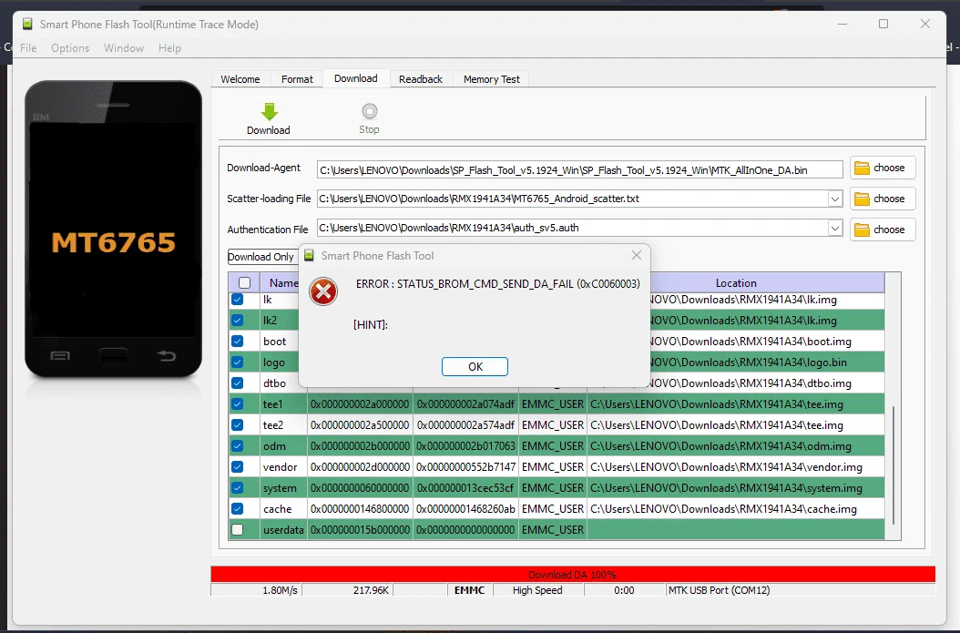The image size is (960, 633).
Task: Check the userdata partition checkbox
Action: click(x=238, y=529)
